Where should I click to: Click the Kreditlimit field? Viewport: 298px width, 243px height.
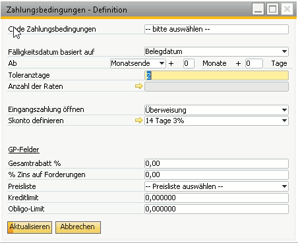tap(216, 198)
